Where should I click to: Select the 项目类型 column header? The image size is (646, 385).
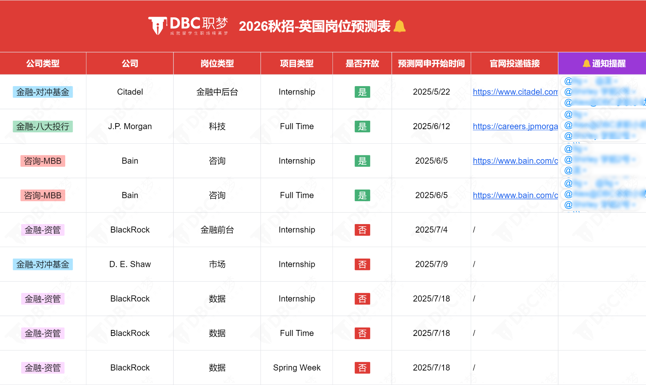297,64
